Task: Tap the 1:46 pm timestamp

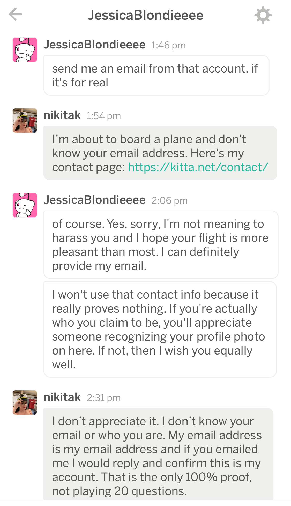Action: [x=168, y=45]
